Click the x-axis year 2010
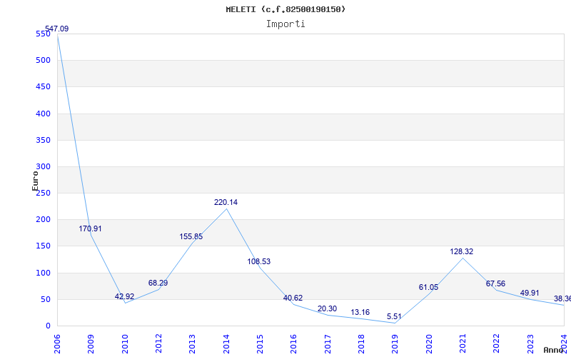This screenshot has width=571, height=357. coord(125,344)
